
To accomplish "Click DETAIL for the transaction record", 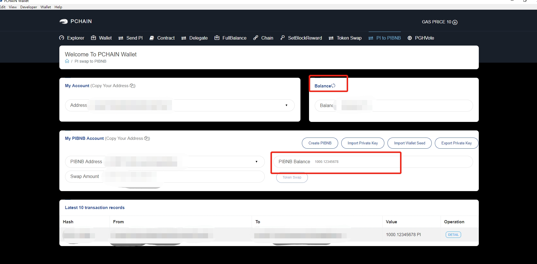I will 453,235.
